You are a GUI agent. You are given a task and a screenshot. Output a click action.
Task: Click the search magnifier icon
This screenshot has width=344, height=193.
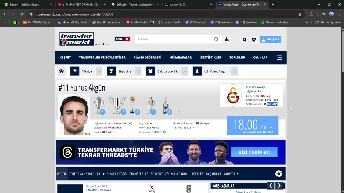point(216,39)
